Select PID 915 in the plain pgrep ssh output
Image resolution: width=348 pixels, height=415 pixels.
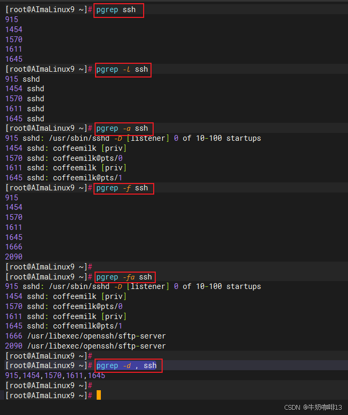click(x=12, y=20)
